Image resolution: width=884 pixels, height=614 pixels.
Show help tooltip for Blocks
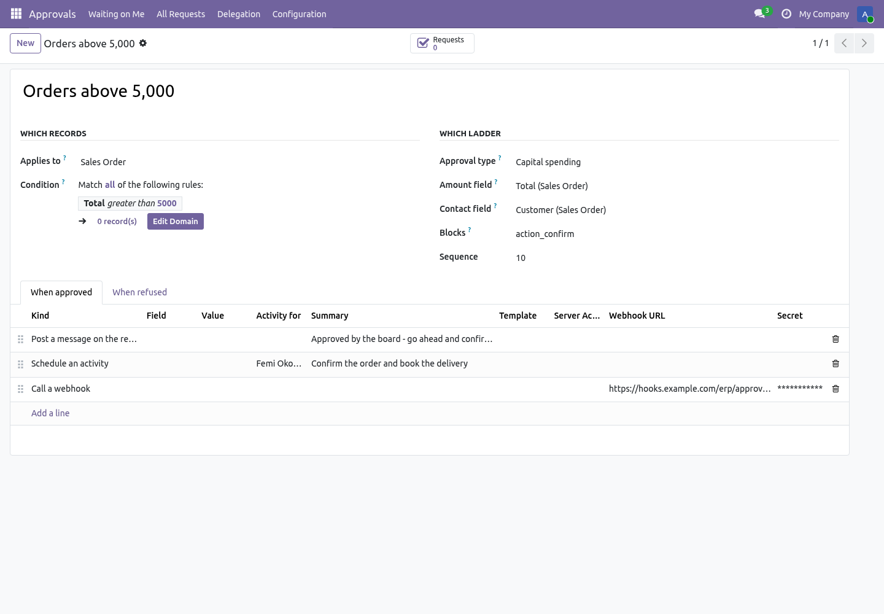click(x=470, y=230)
